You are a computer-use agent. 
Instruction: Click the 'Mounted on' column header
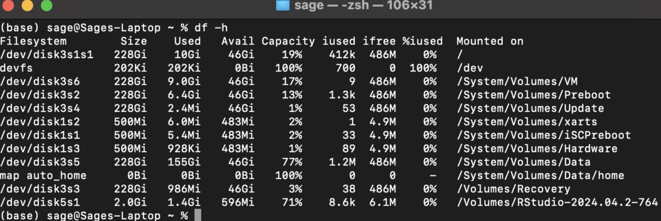point(490,41)
